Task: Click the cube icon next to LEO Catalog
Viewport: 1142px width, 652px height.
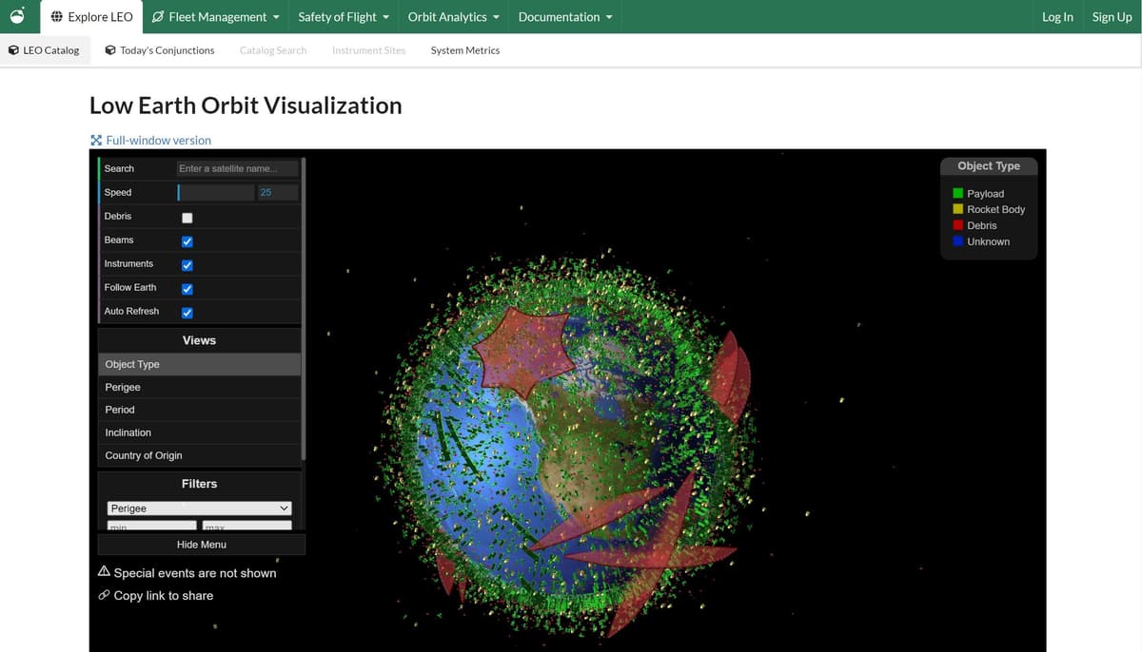Action: tap(13, 50)
